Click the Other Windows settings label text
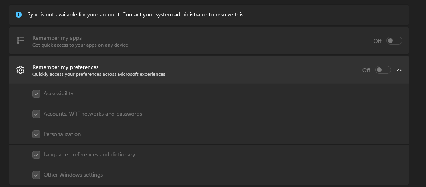426x187 pixels. point(73,175)
